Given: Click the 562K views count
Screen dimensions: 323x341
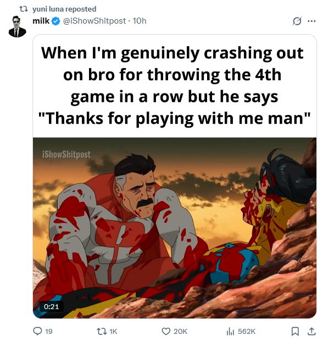Looking at the screenshot, I should [x=247, y=332].
